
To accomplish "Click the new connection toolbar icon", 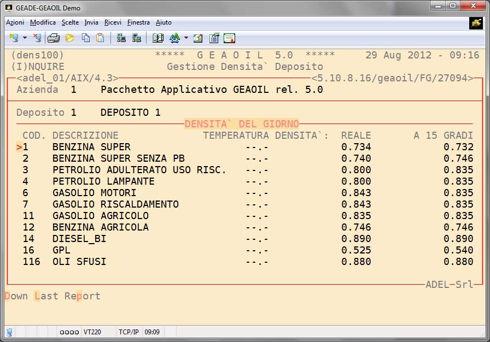I will (14, 38).
